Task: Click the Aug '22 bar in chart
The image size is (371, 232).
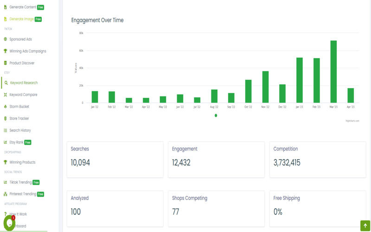Action: [214, 96]
